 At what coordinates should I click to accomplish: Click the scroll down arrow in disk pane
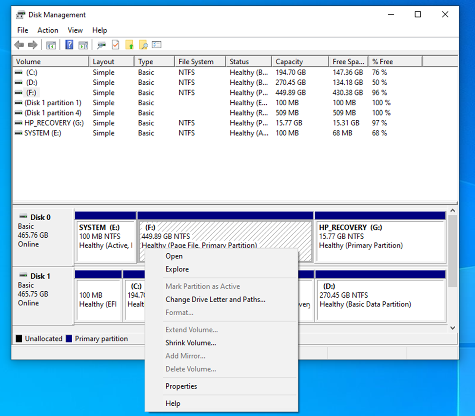coord(453,328)
